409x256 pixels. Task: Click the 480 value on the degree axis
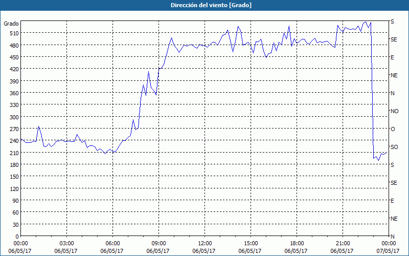point(15,45)
